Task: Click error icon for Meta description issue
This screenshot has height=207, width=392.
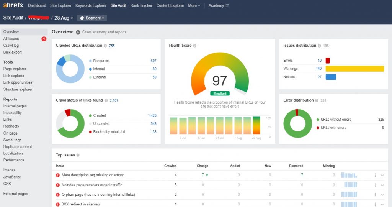Action: click(58, 175)
